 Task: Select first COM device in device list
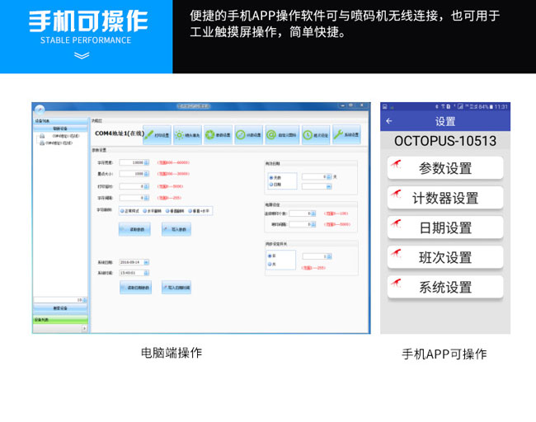65,136
